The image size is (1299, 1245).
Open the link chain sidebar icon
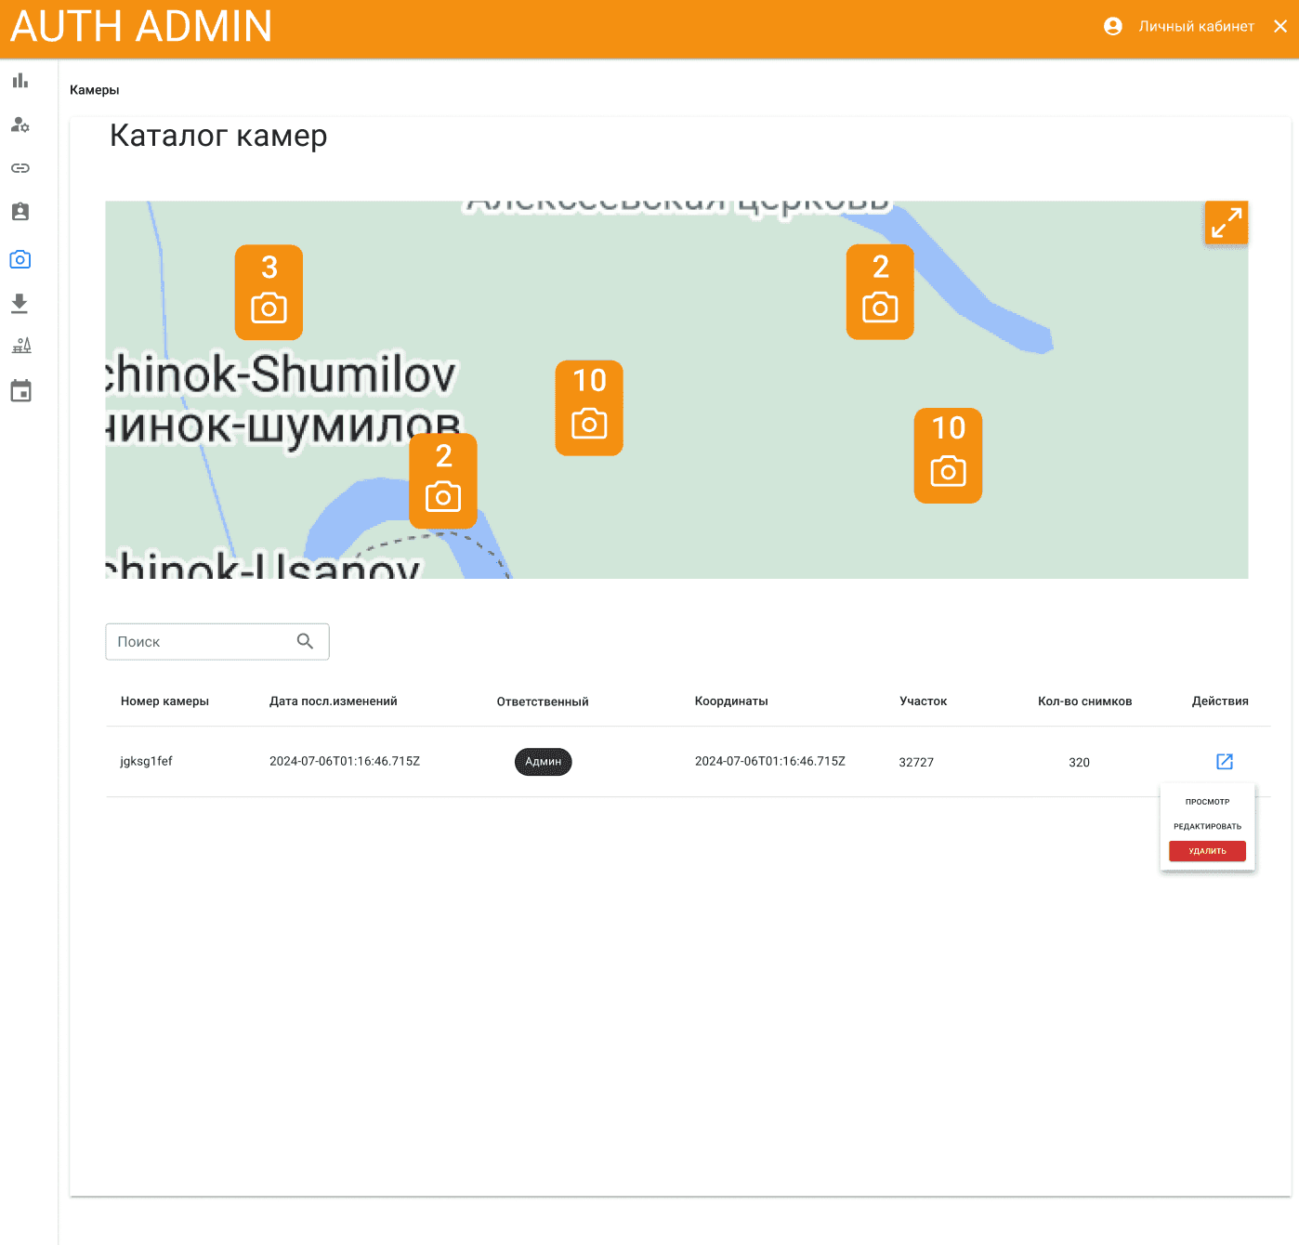tap(20, 168)
